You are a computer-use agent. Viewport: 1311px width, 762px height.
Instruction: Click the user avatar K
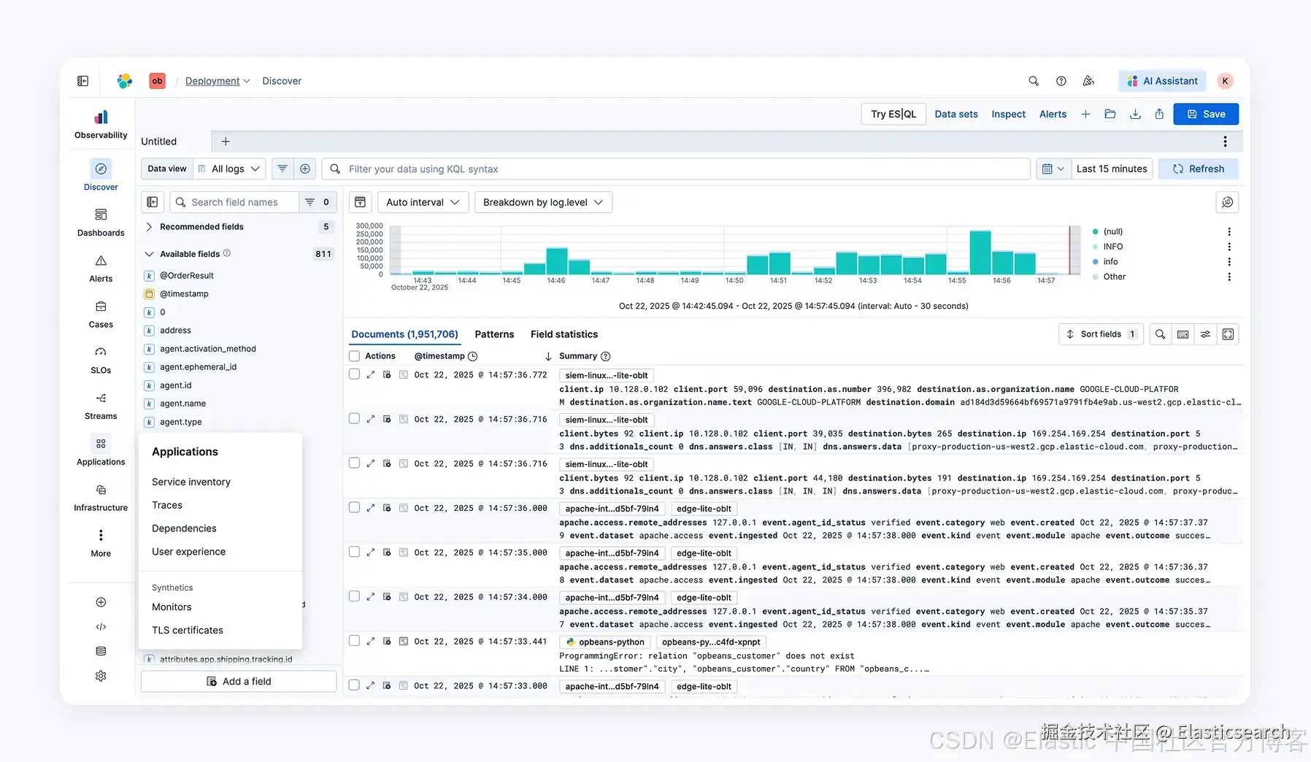point(1226,81)
